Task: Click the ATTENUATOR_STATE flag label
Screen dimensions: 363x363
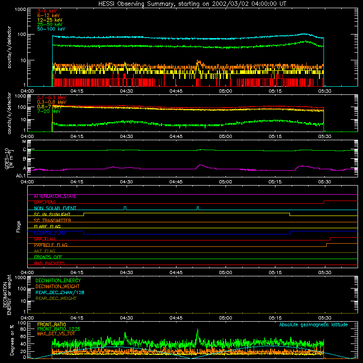Action: coord(55,196)
